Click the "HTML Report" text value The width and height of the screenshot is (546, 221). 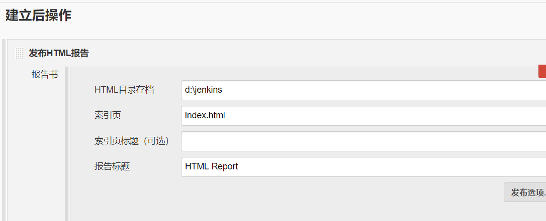212,167
